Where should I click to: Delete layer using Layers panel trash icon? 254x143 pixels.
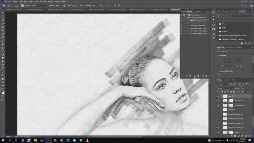(x=250, y=136)
